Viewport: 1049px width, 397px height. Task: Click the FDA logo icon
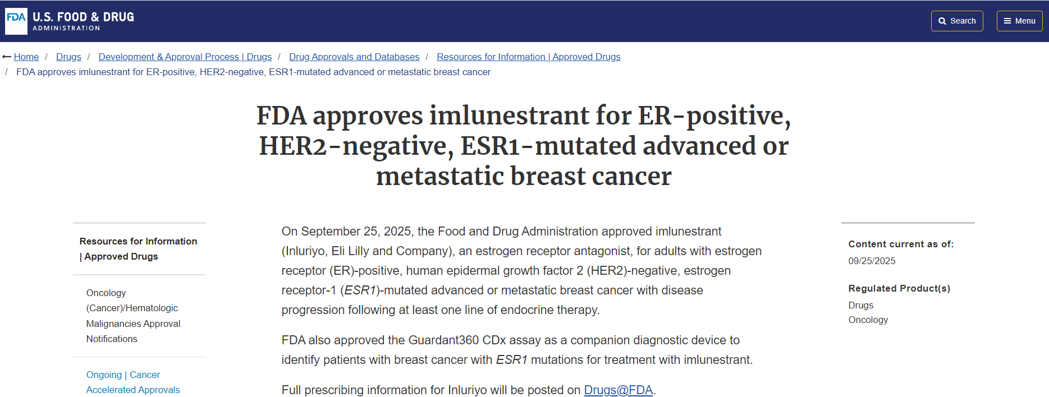coord(16,21)
